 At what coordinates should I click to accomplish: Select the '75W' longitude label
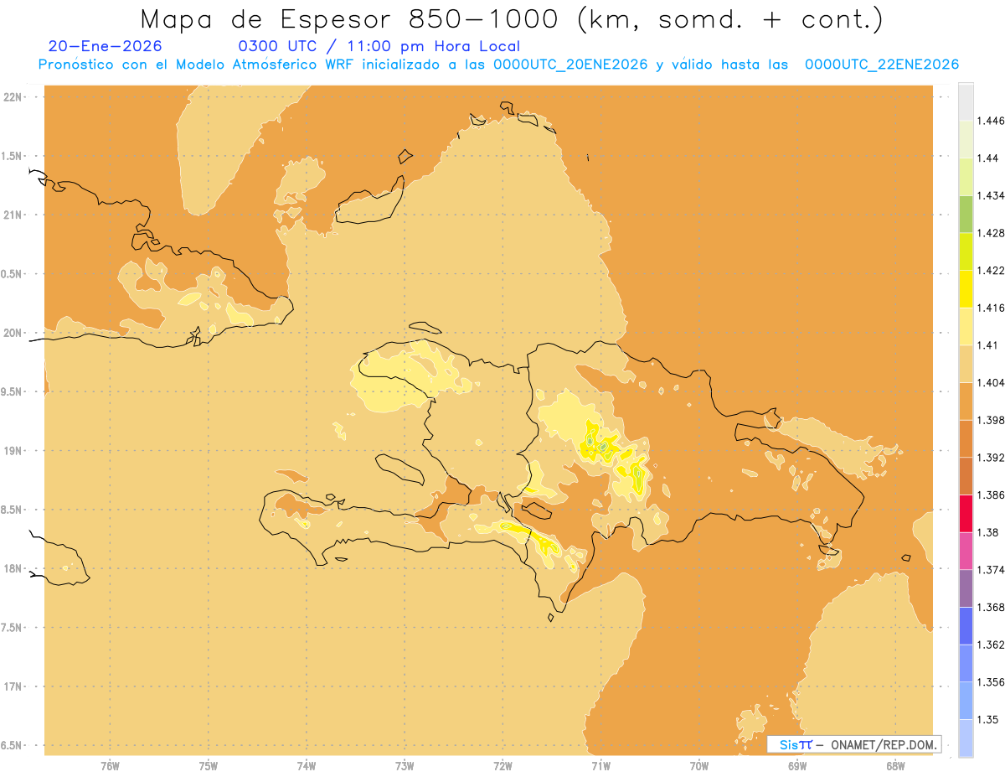point(208,765)
